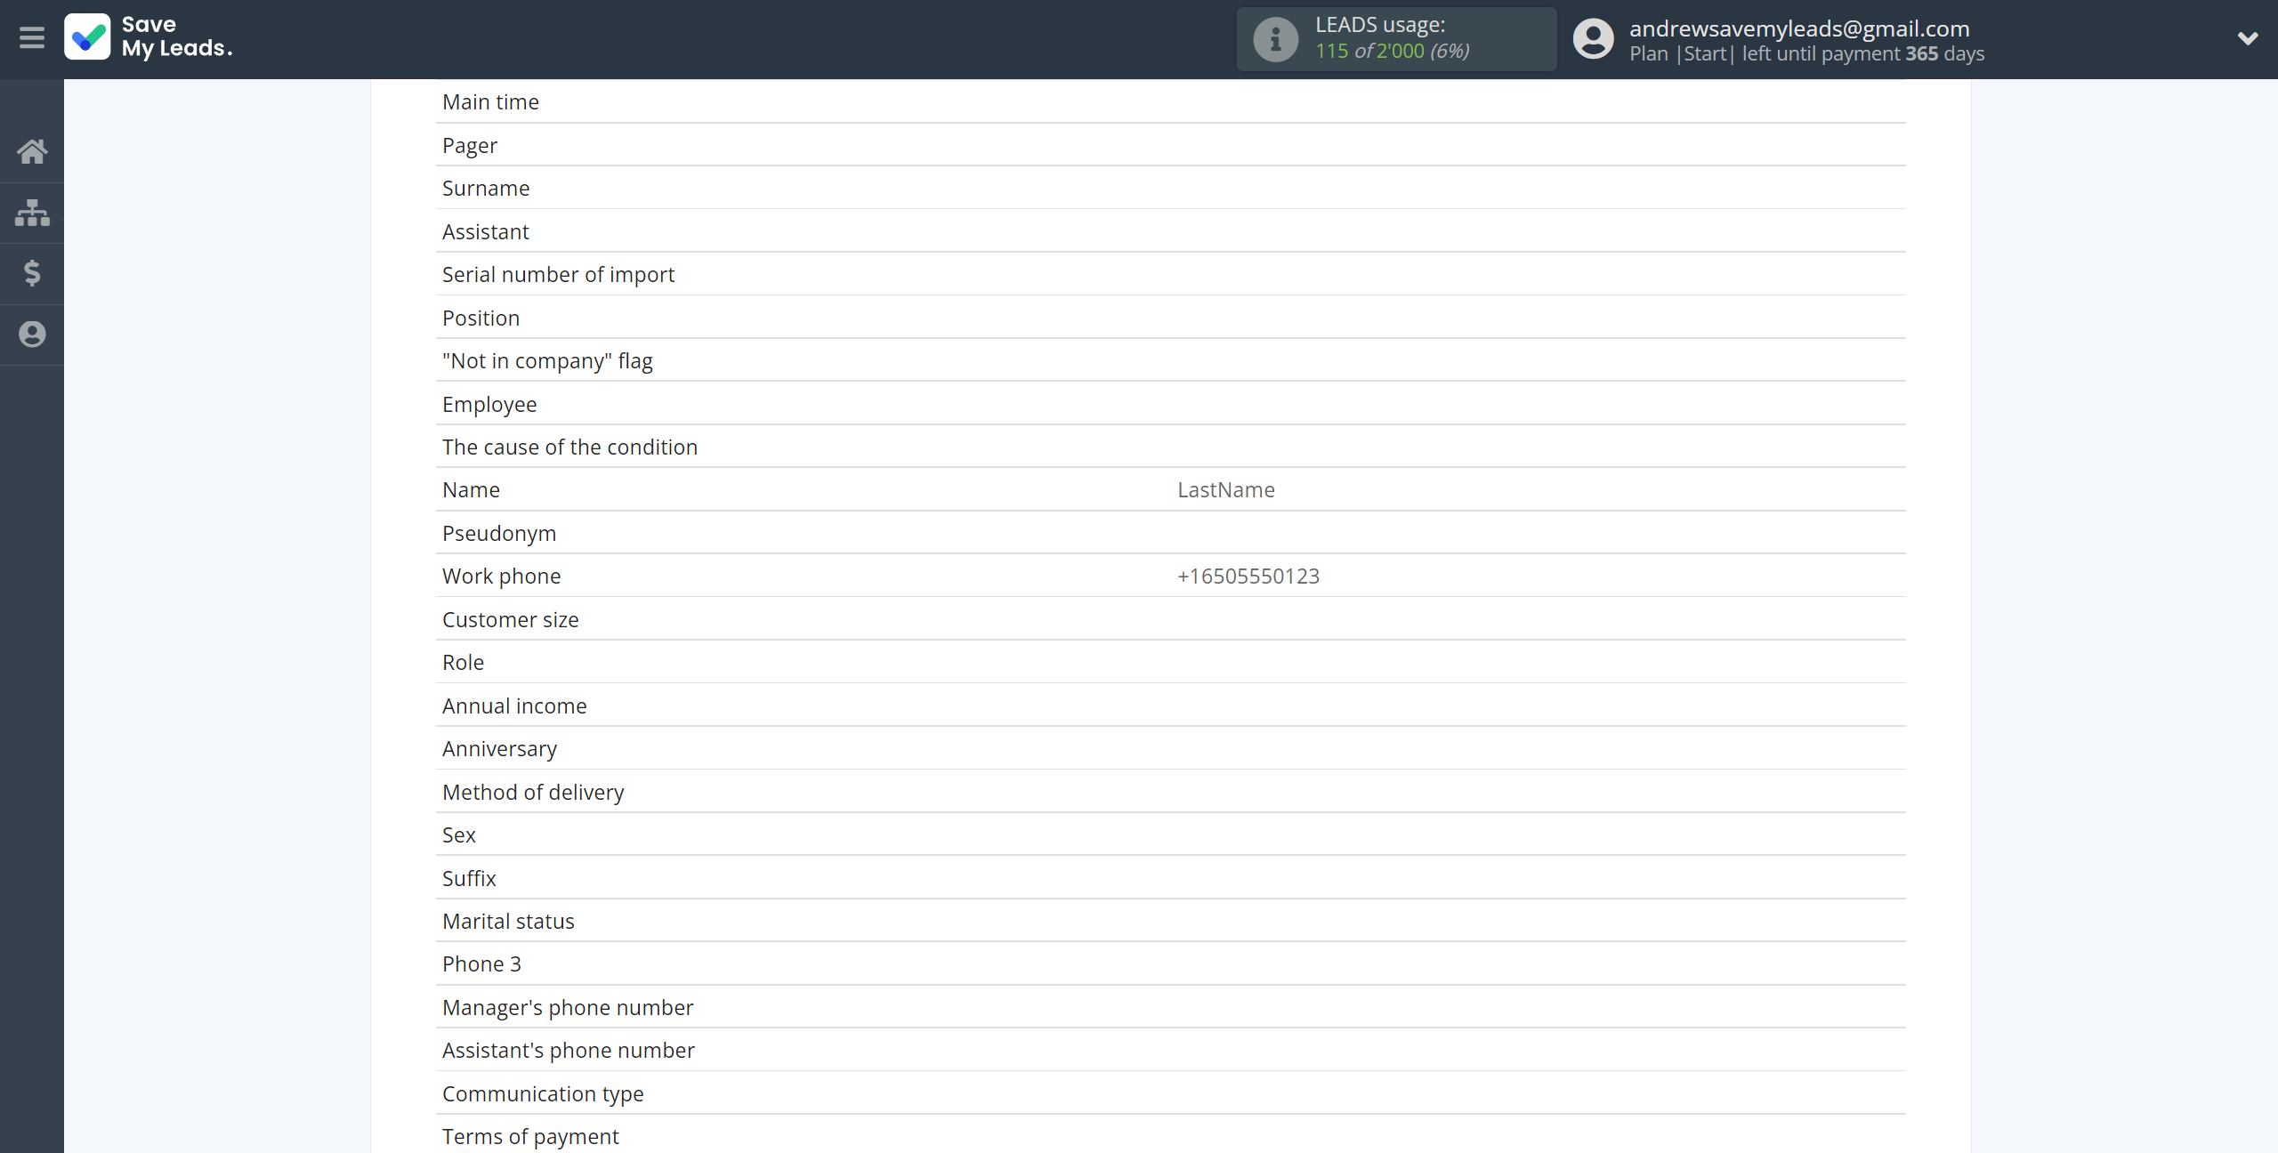Select the 'Method of delivery' row
2278x1153 pixels.
point(1170,792)
